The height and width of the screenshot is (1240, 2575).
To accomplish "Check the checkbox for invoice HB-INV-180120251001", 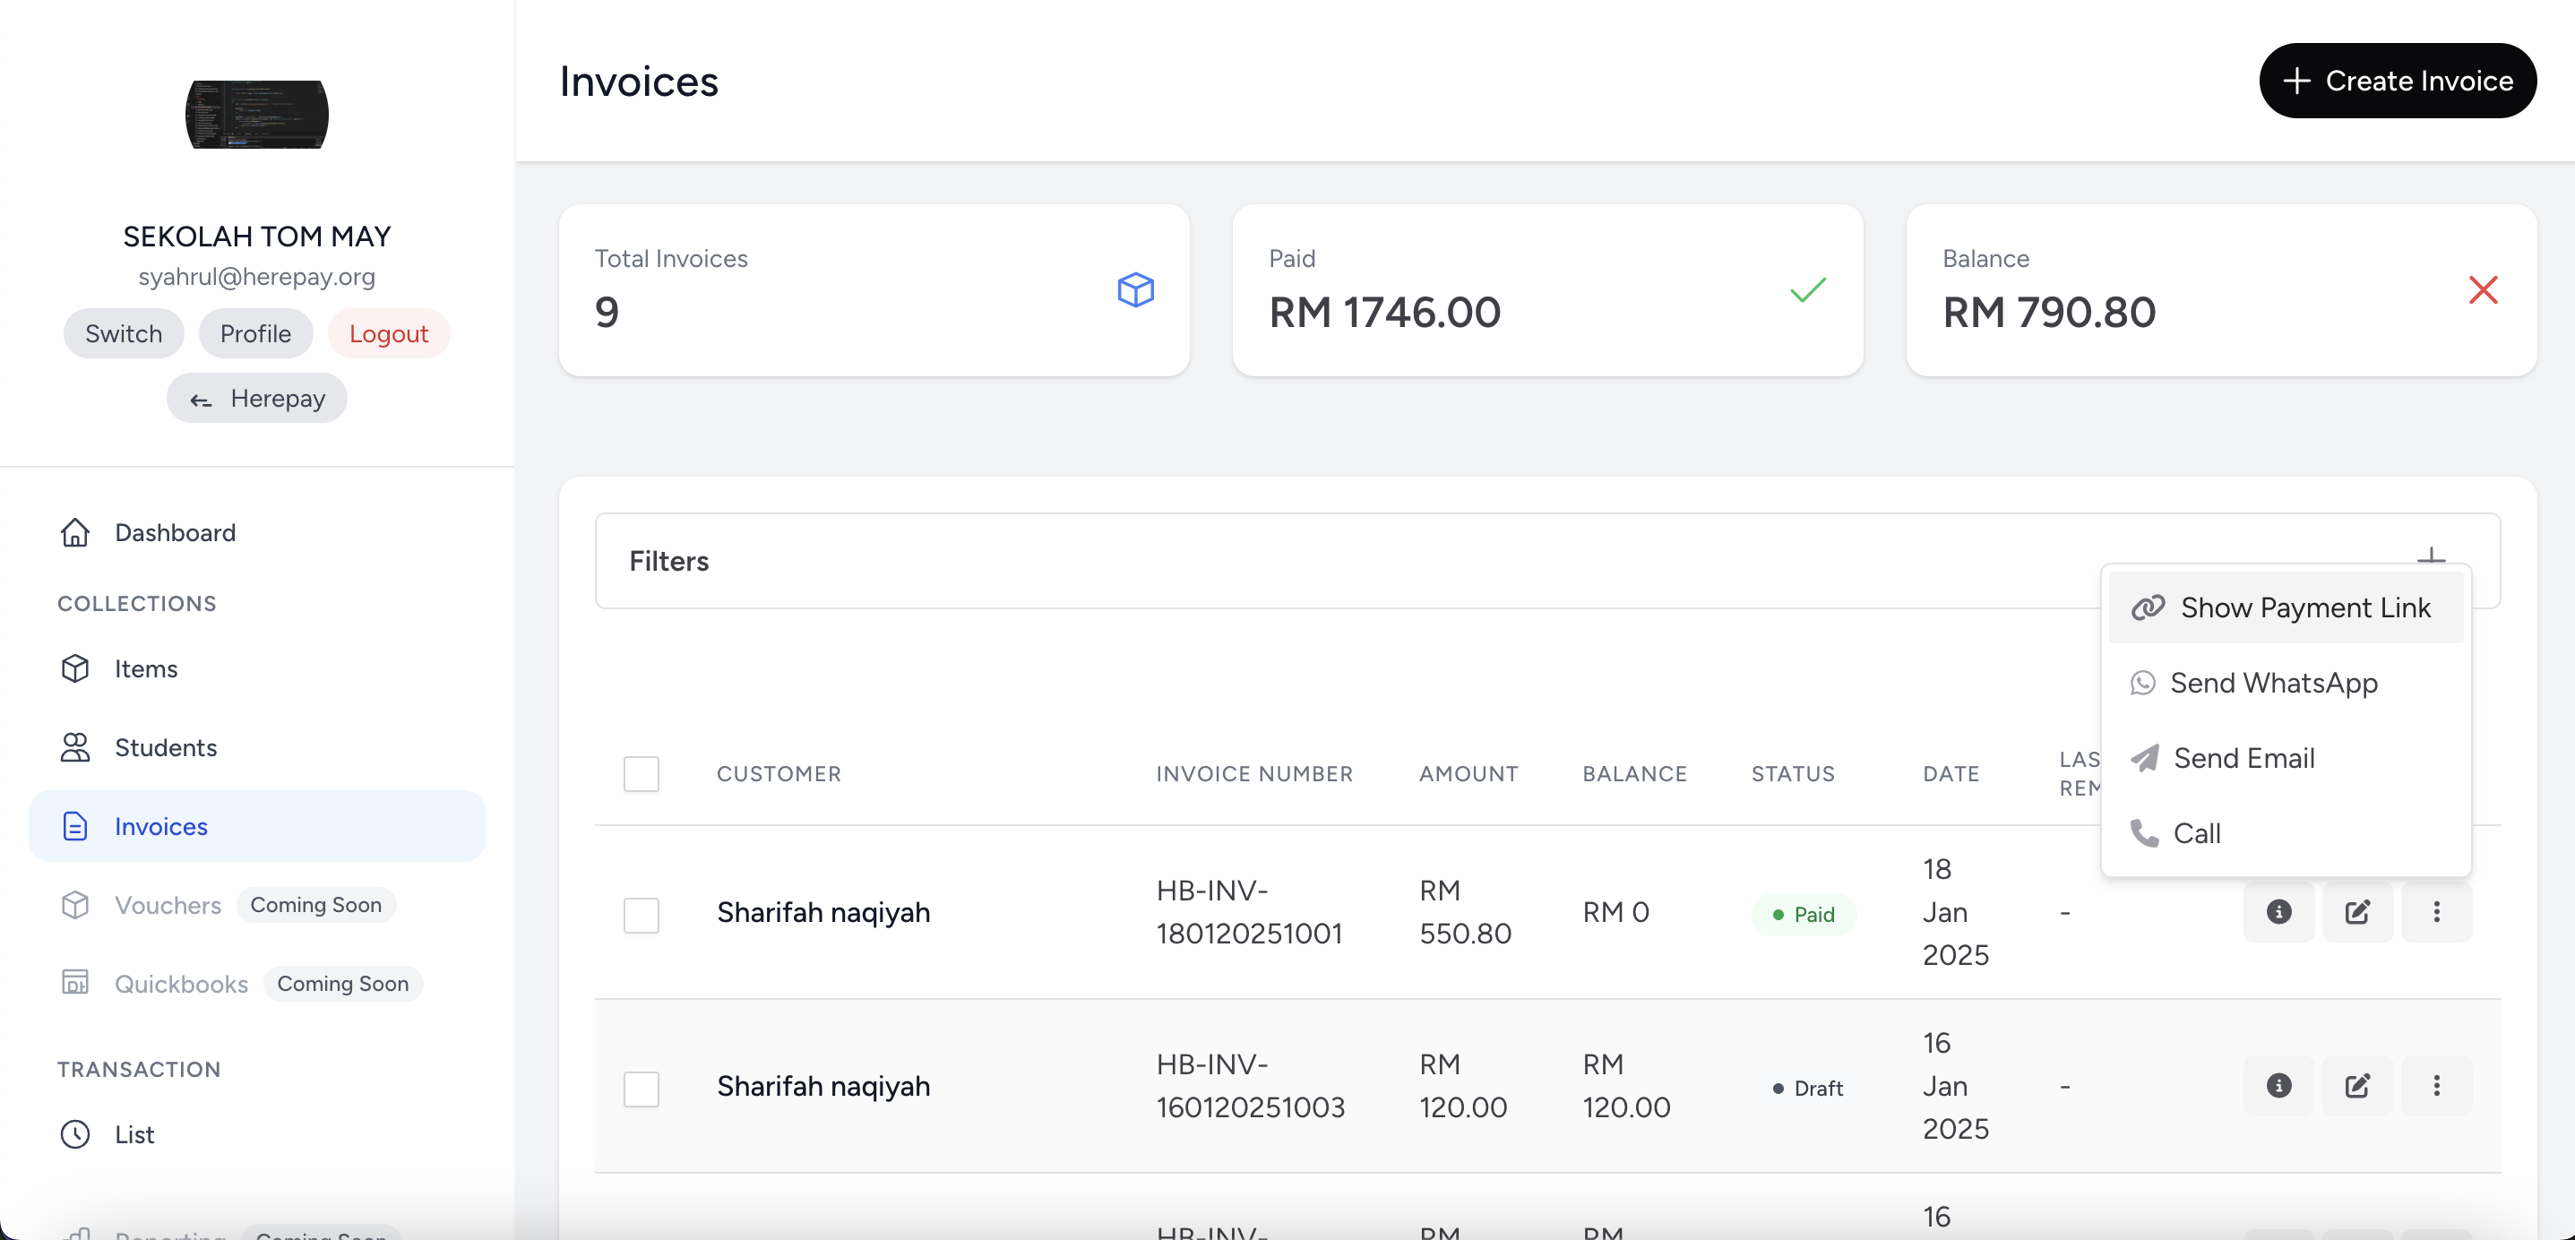I will pos(642,915).
